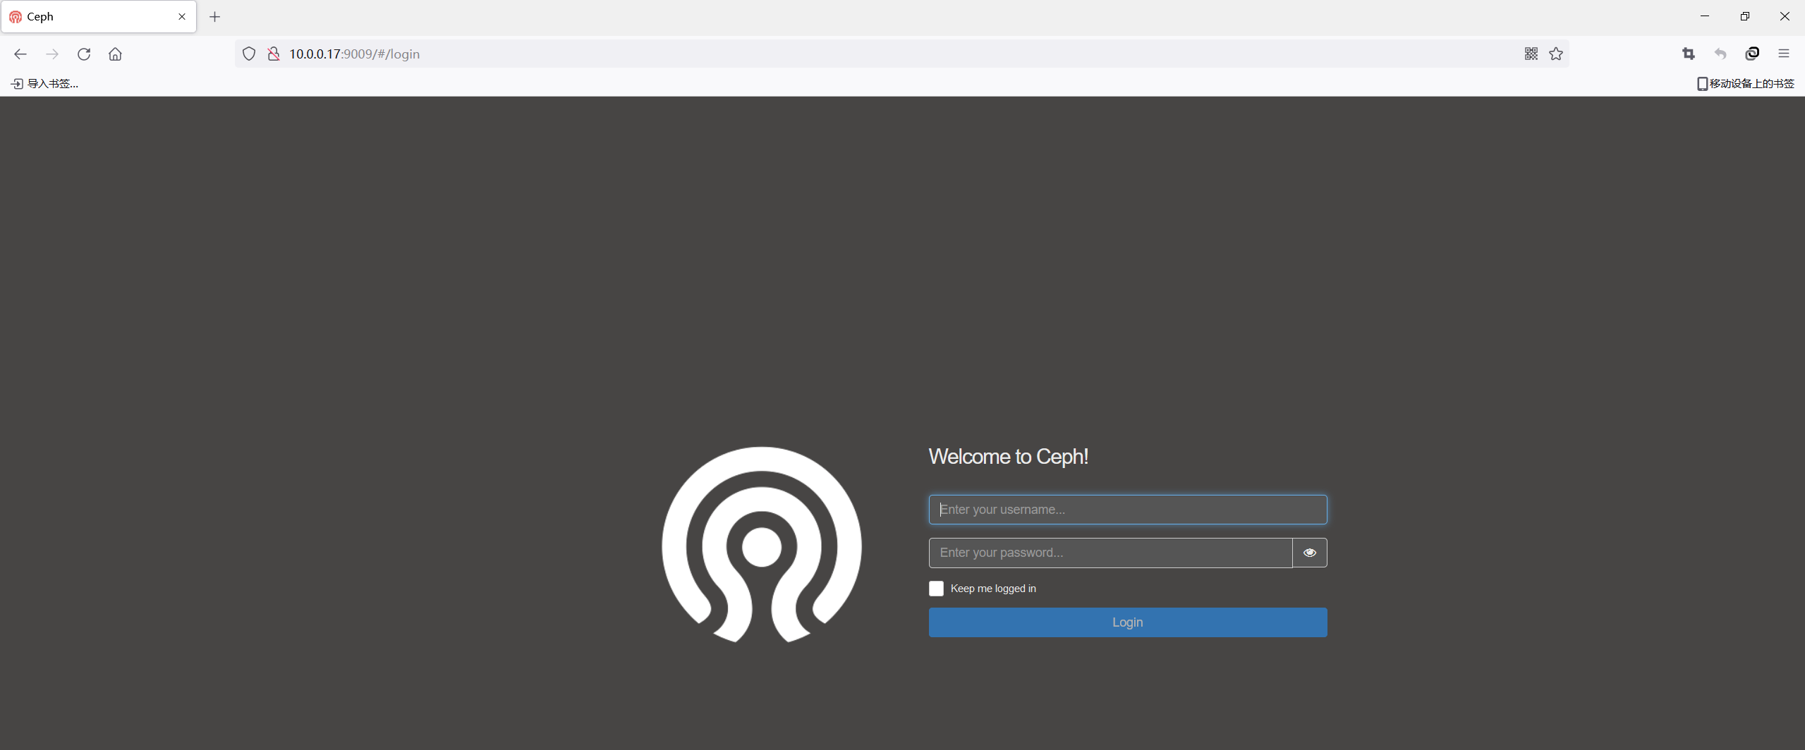Show the QR code for this page
Image resolution: width=1805 pixels, height=750 pixels.
tap(1531, 54)
